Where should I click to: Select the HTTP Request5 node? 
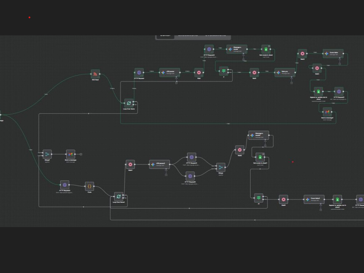(190, 176)
